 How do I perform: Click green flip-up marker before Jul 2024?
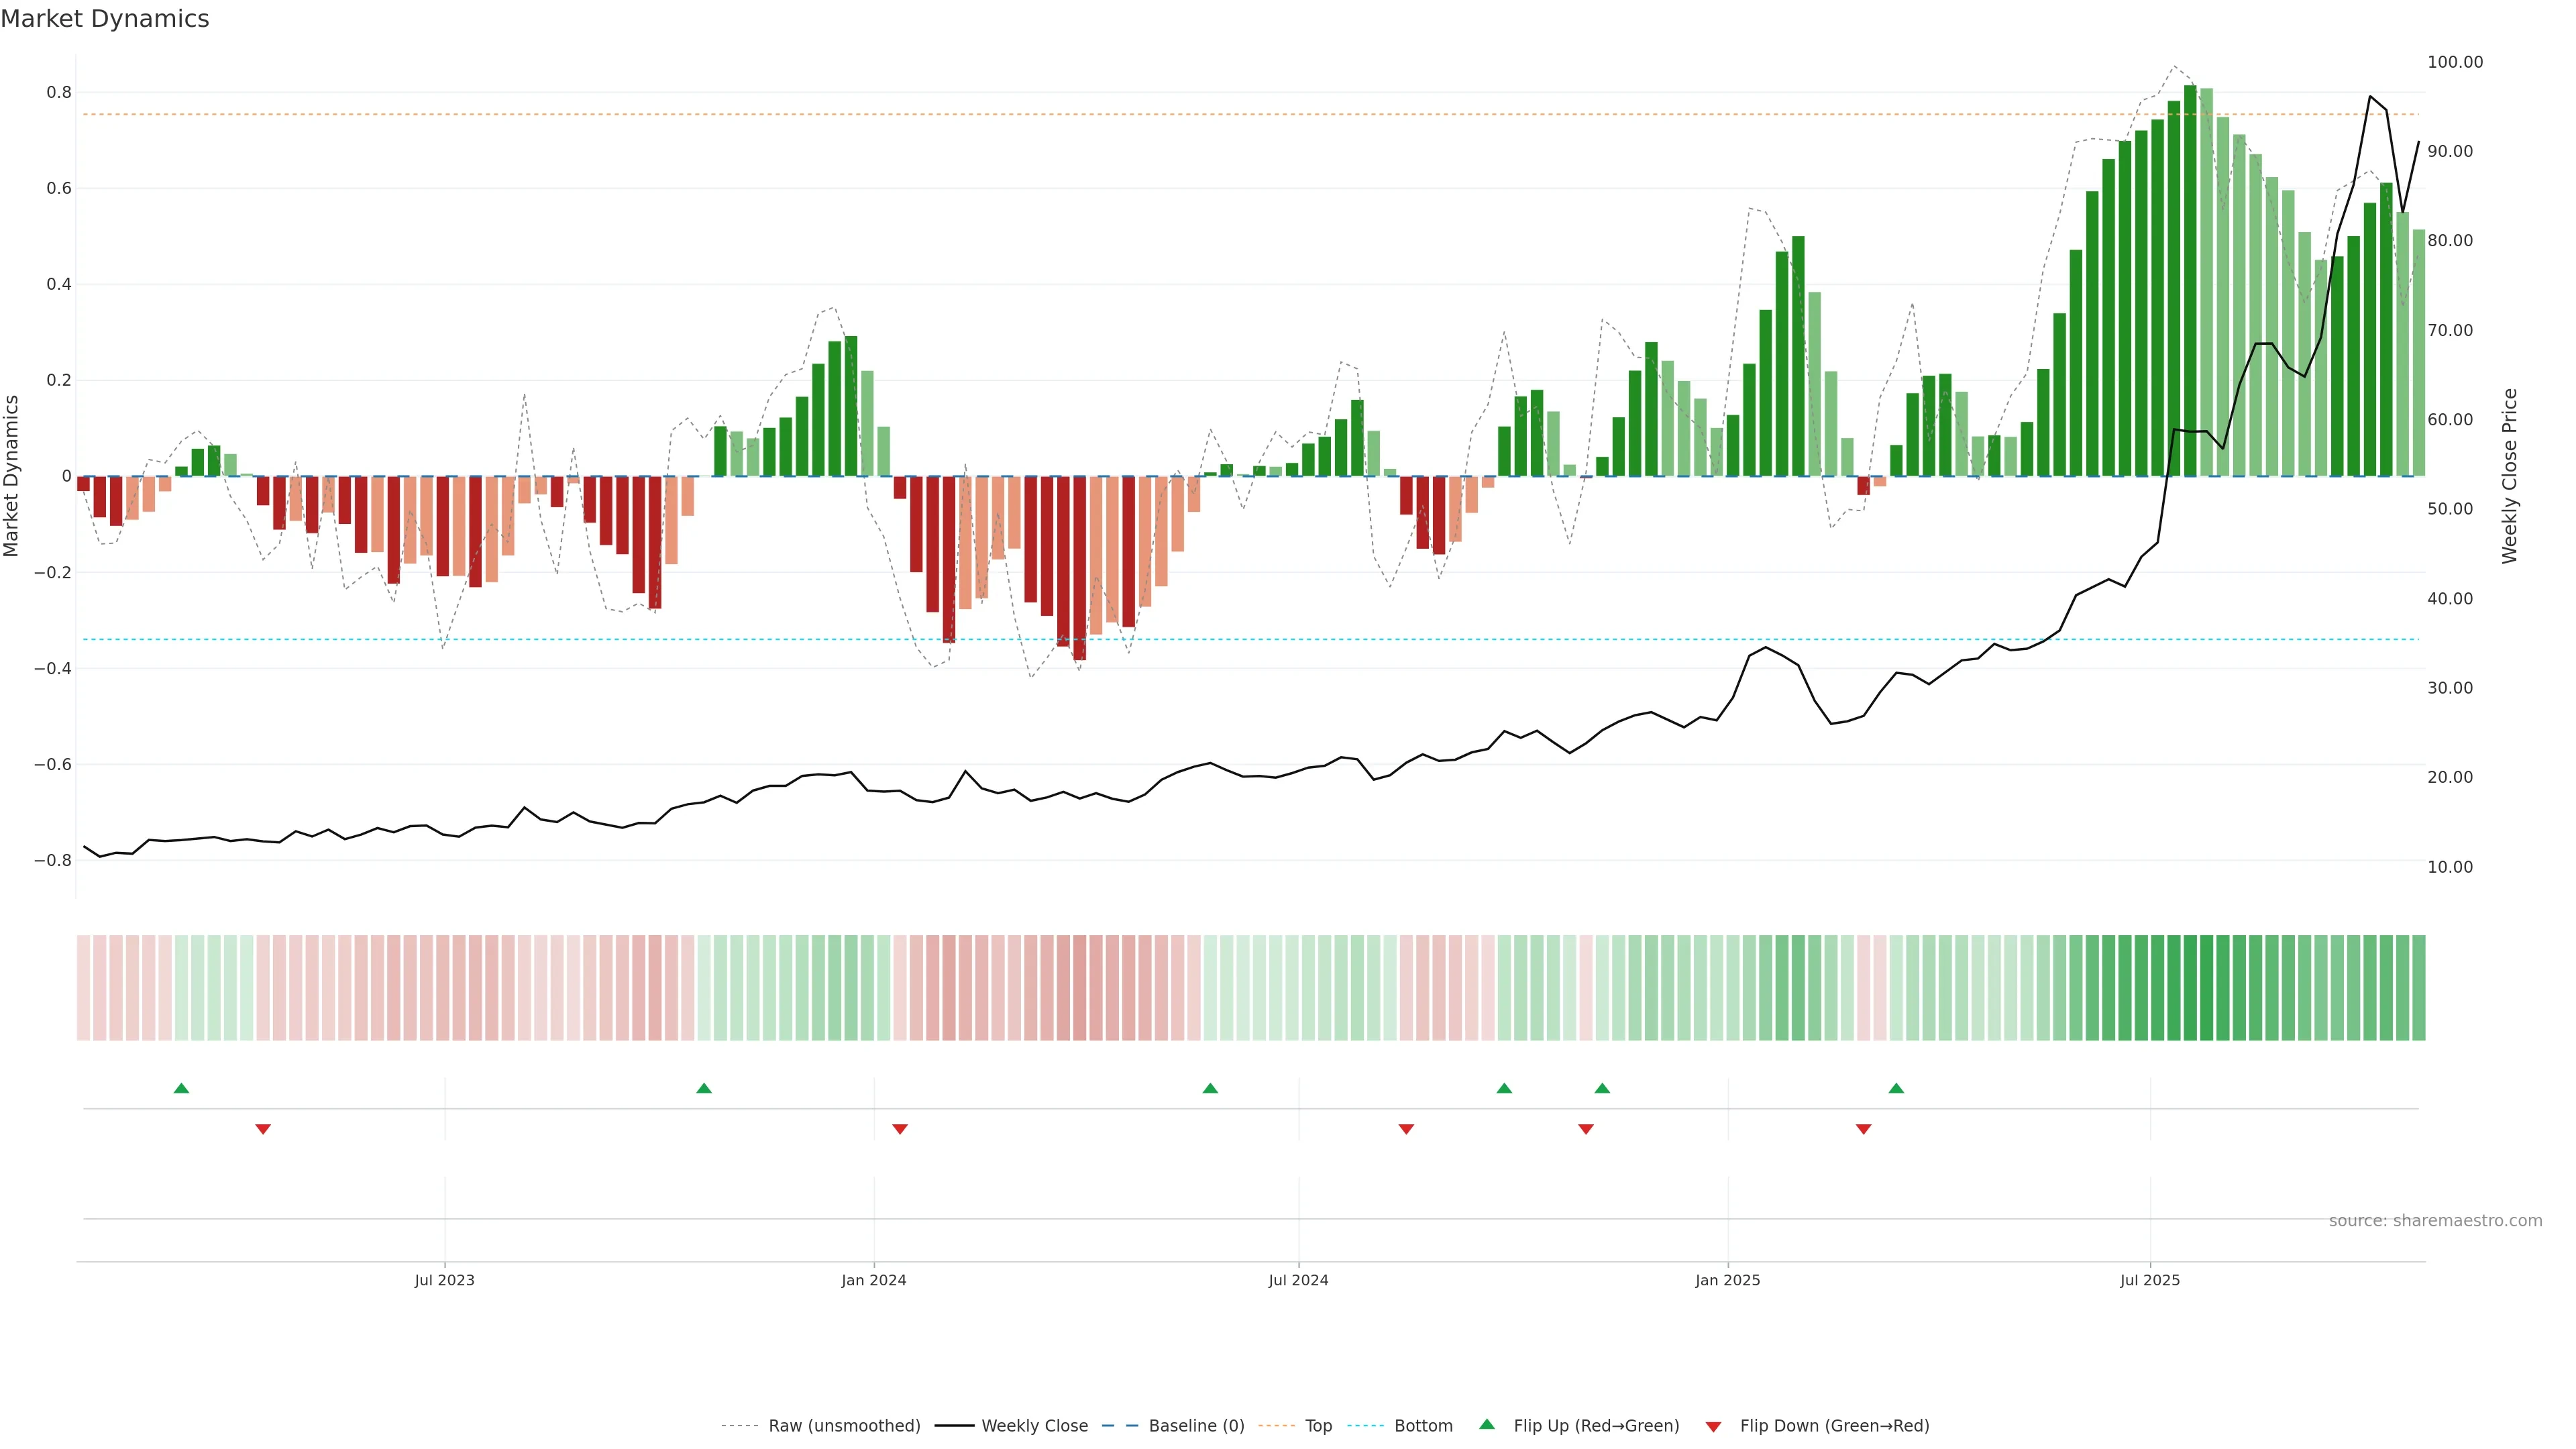point(1210,1088)
